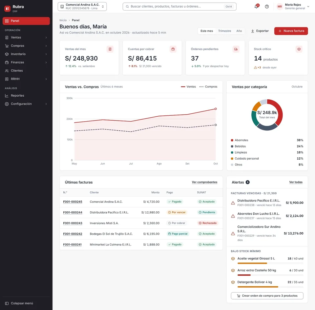
Task: Open invoice F001-000243
Action: coord(73,223)
